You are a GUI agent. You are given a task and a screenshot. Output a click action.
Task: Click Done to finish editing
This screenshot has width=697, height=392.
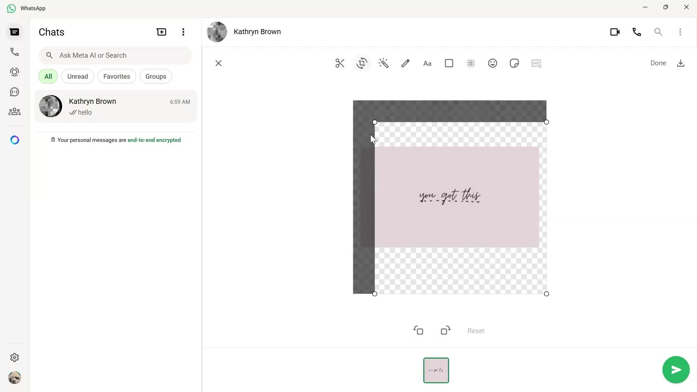658,63
